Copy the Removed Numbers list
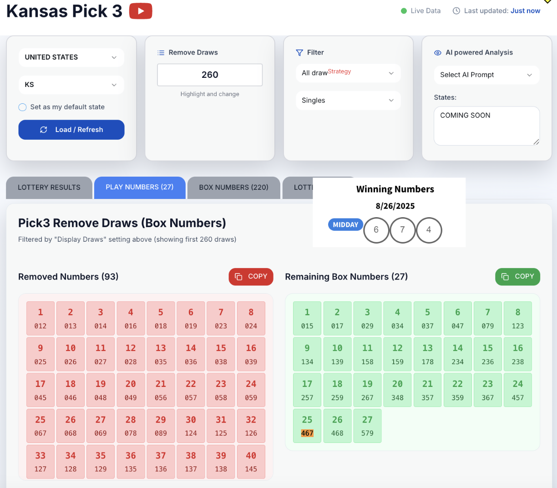 coord(251,277)
